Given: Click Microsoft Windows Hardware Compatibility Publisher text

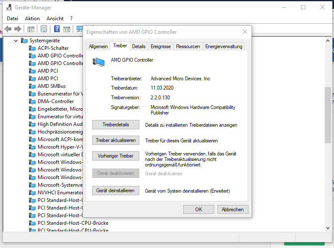Looking at the screenshot, I should coord(193,110).
